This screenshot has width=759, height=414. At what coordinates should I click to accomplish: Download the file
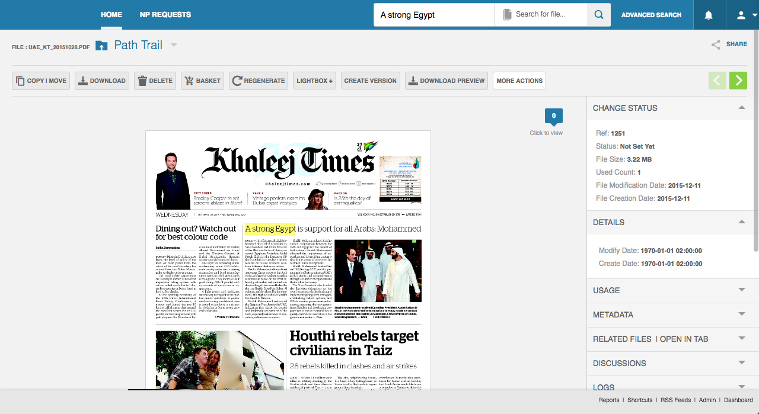point(102,81)
